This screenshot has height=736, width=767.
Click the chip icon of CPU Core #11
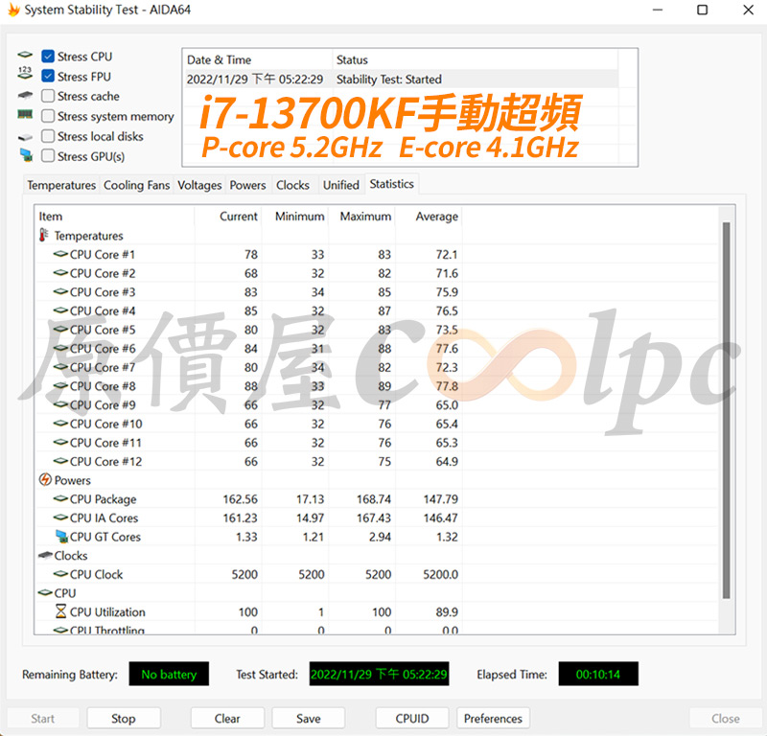tap(60, 443)
